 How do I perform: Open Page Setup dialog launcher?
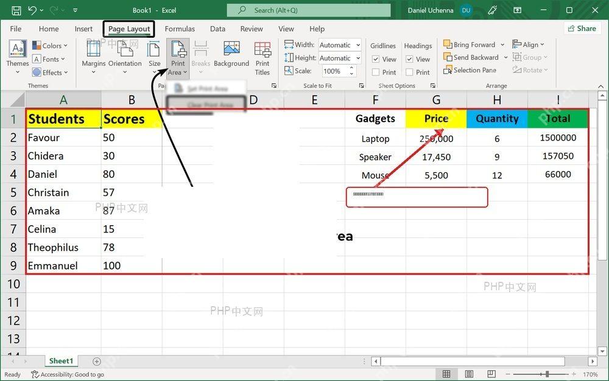point(274,85)
